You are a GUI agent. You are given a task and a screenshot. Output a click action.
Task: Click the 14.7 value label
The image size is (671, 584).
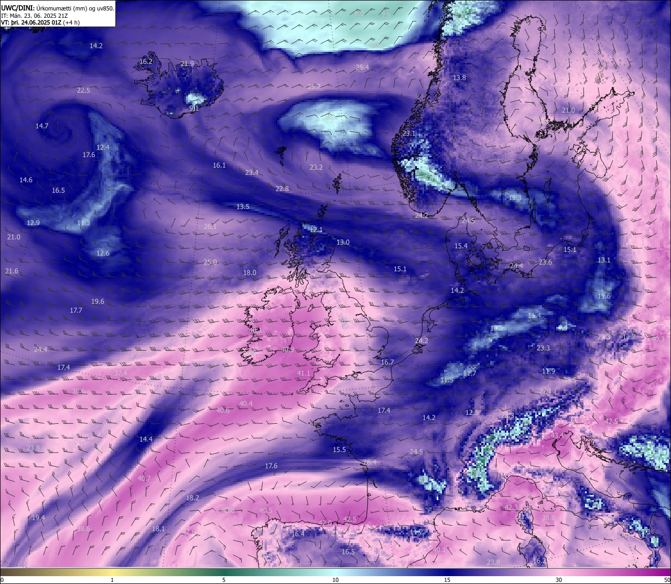pos(42,126)
